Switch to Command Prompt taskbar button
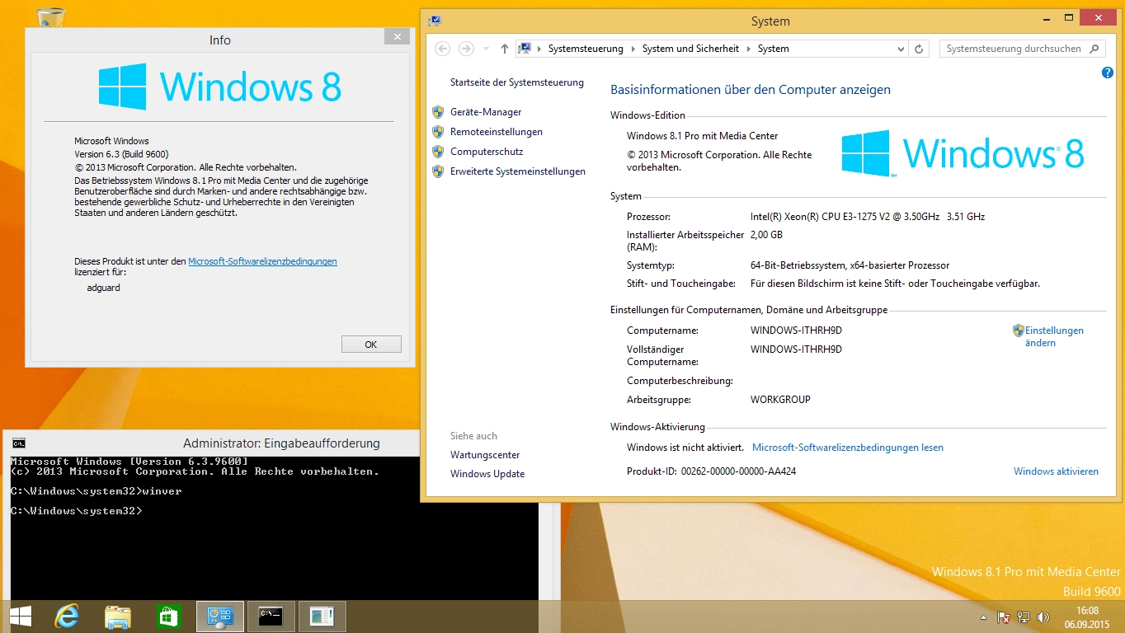 coord(271,617)
